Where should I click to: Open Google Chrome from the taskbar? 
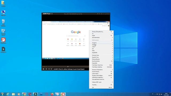(24, 94)
